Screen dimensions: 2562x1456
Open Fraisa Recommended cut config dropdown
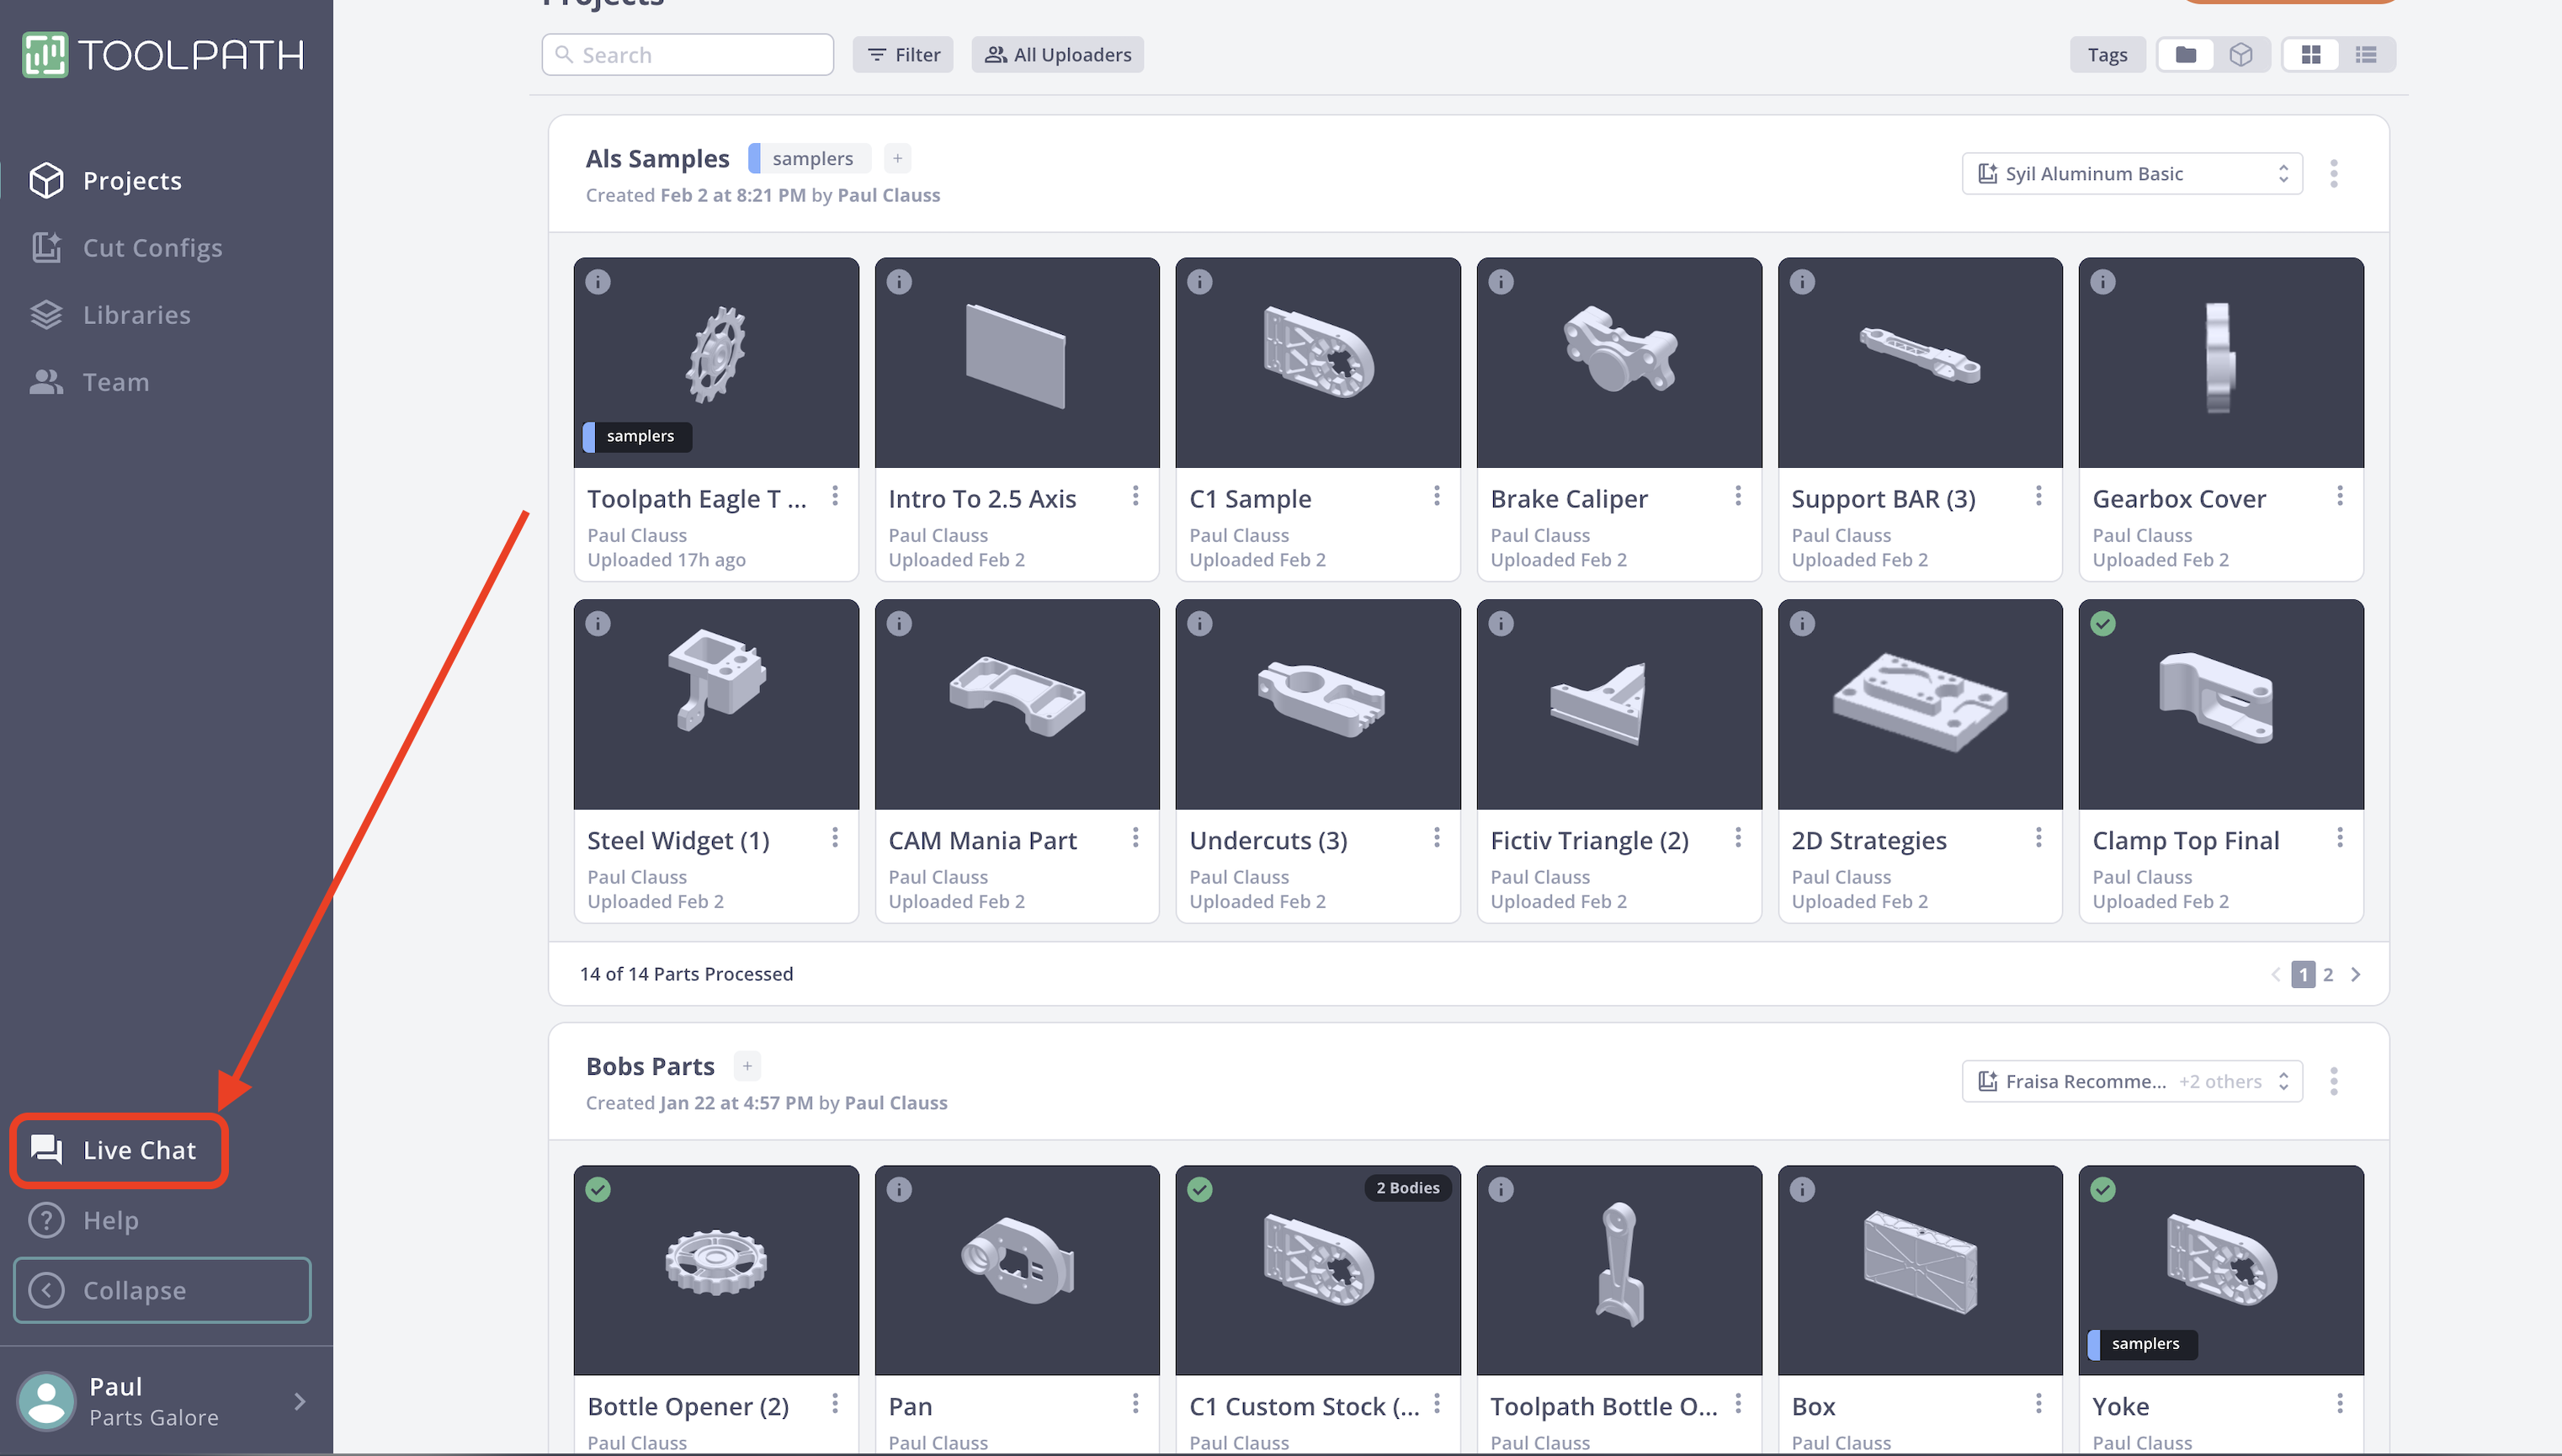pyautogui.click(x=2131, y=1081)
